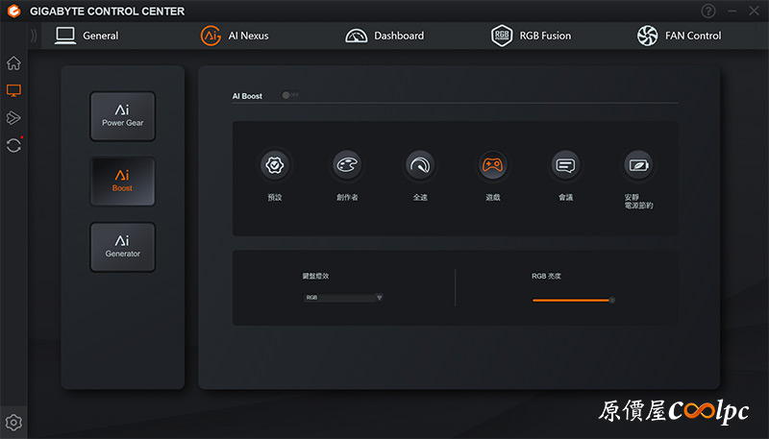
Task: Open the help question mark icon
Action: click(x=708, y=11)
